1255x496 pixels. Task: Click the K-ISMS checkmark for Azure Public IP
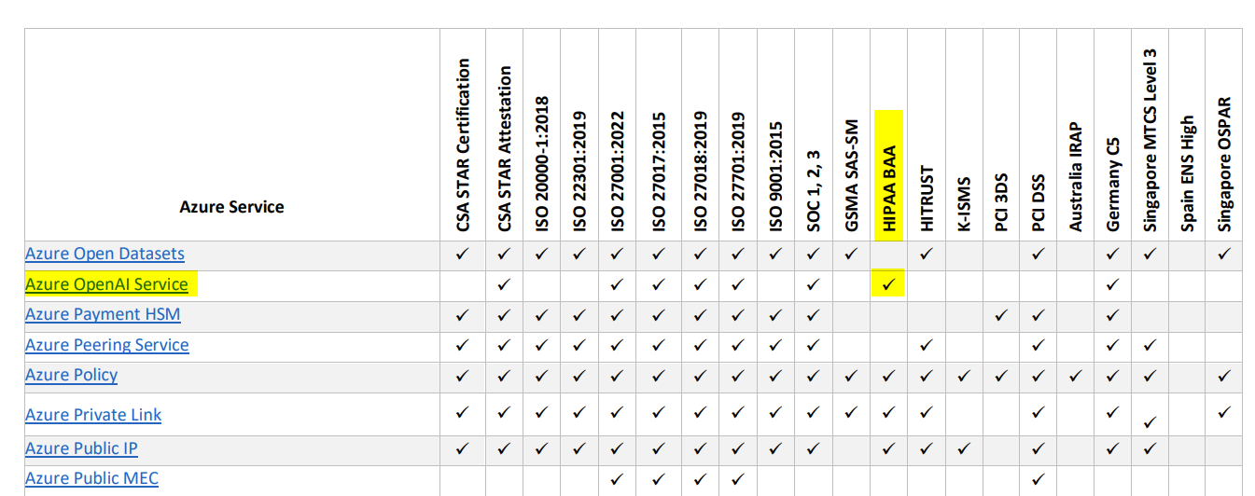[x=963, y=448]
